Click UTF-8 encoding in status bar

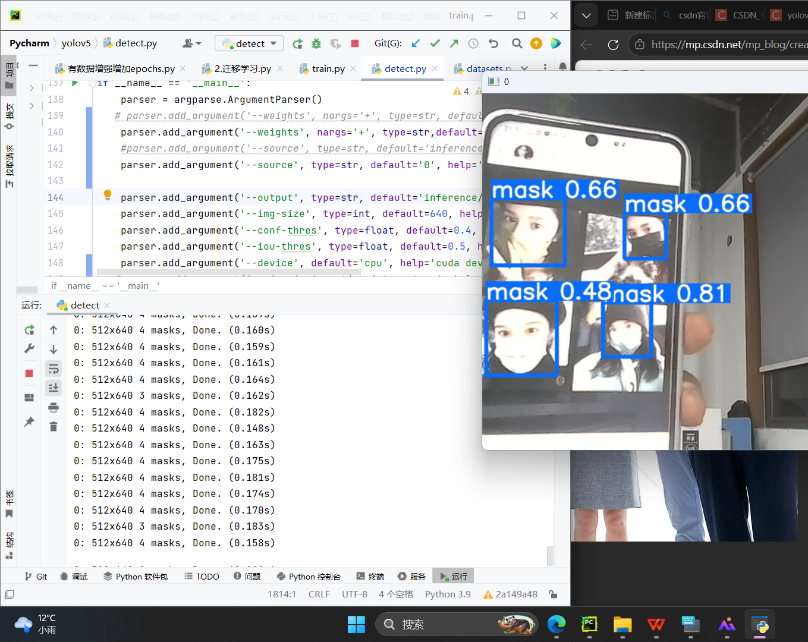tap(354, 594)
